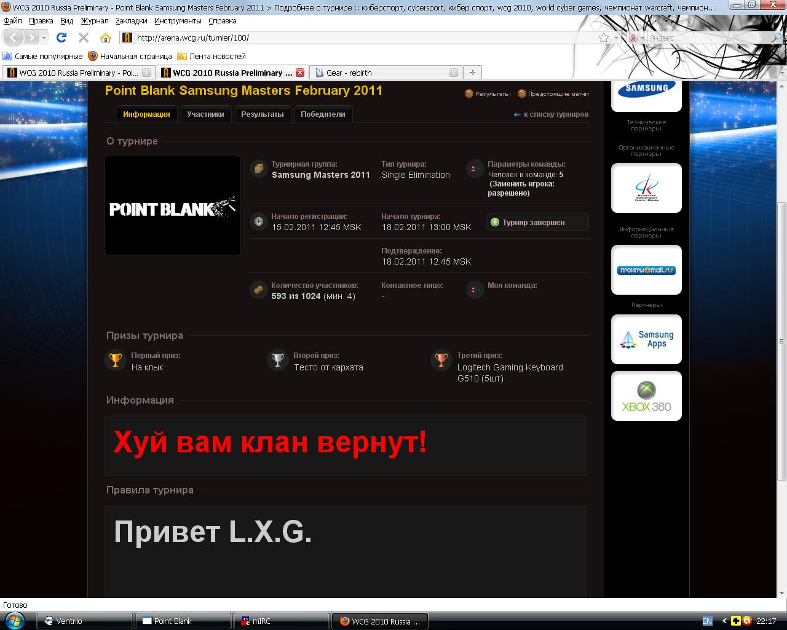Viewport: 787px width, 630px height.
Task: Stop loading the page
Action: click(x=84, y=38)
